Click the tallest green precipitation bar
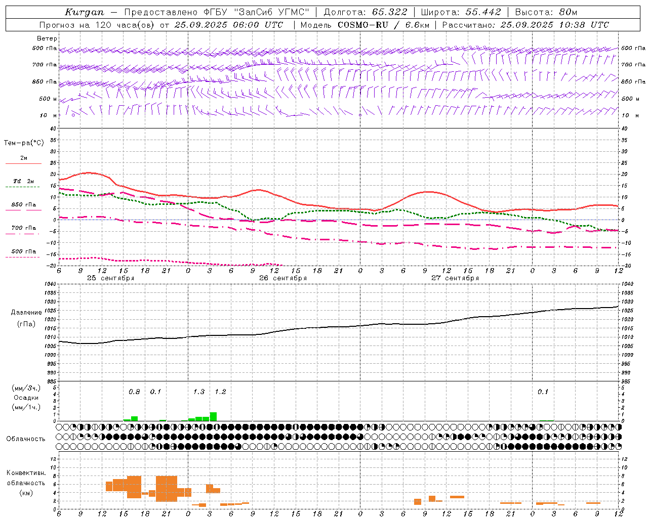This screenshot has height=518, width=648. pos(213,416)
